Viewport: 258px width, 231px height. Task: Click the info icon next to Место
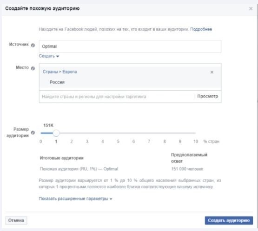coord(33,68)
